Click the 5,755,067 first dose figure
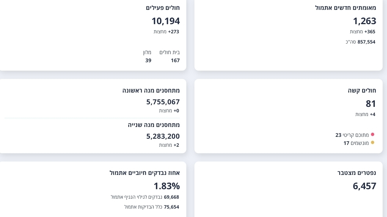 pos(163,102)
